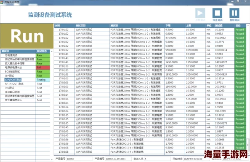Click the large Run status banner

click(27, 36)
